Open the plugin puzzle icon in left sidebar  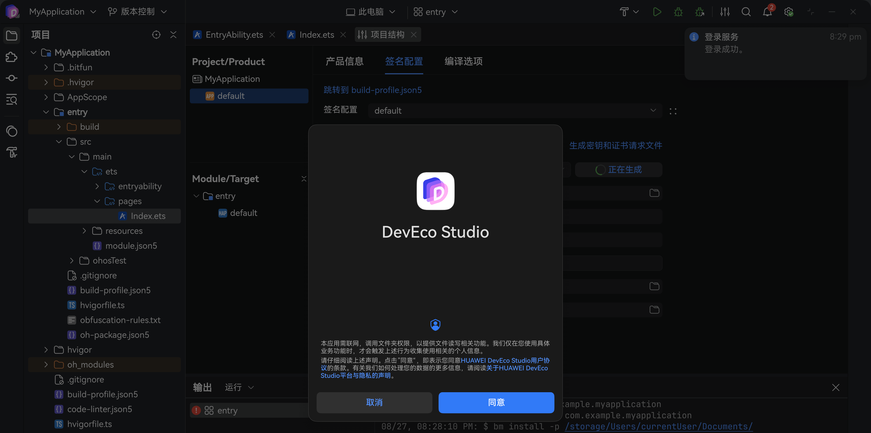11,57
